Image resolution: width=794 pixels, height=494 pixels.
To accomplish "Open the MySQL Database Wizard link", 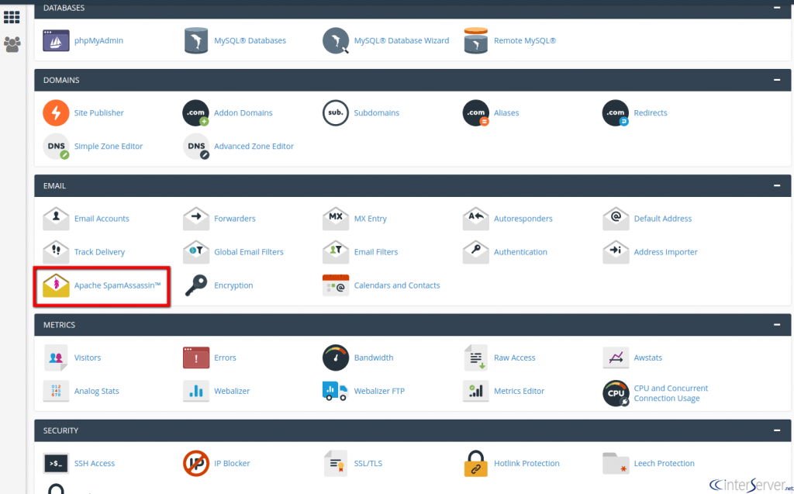I will [x=401, y=40].
